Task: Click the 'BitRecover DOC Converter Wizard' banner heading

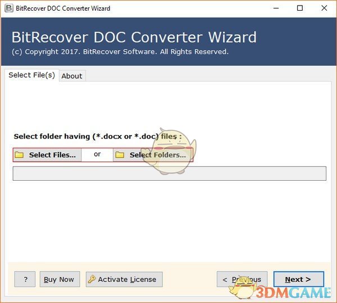Action: pyautogui.click(x=134, y=38)
